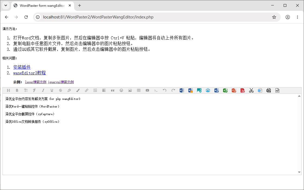Insert a table using the table icon

[139, 90]
